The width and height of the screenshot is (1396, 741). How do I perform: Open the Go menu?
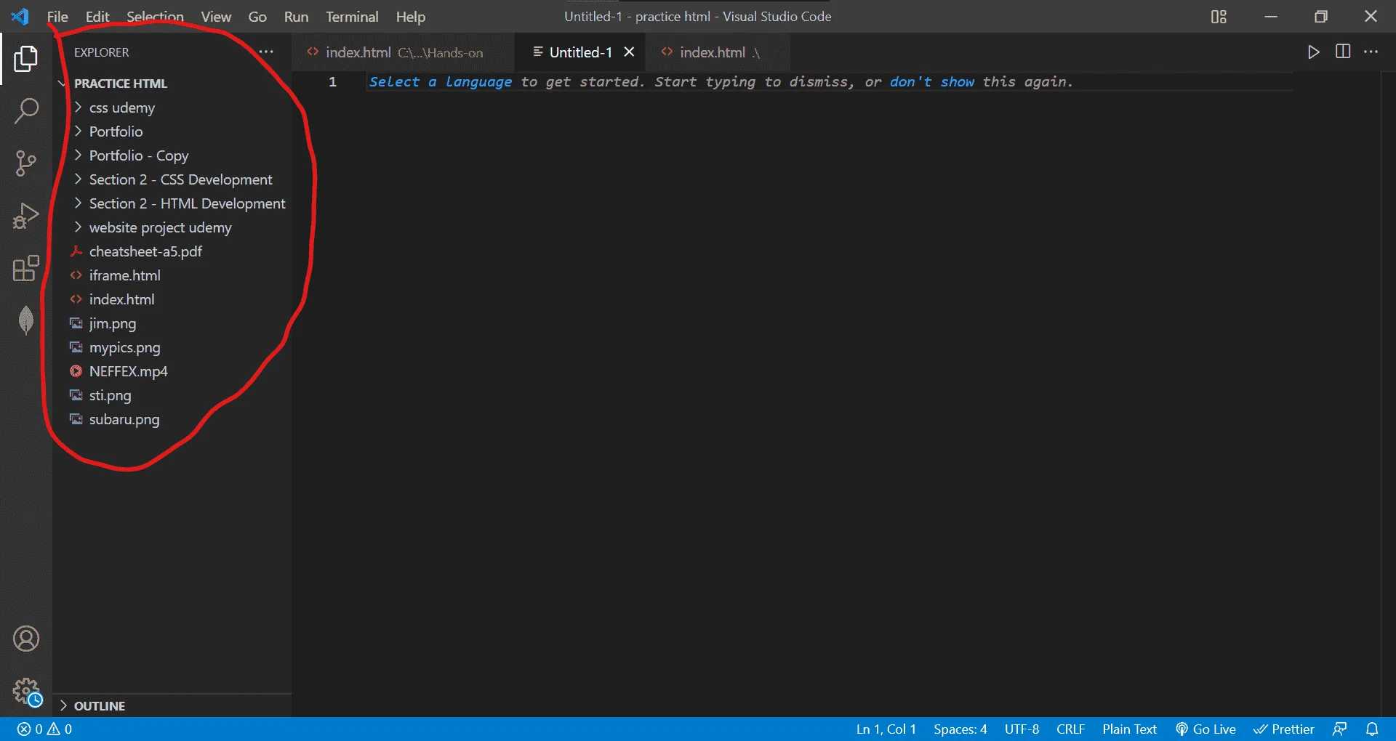(x=257, y=17)
